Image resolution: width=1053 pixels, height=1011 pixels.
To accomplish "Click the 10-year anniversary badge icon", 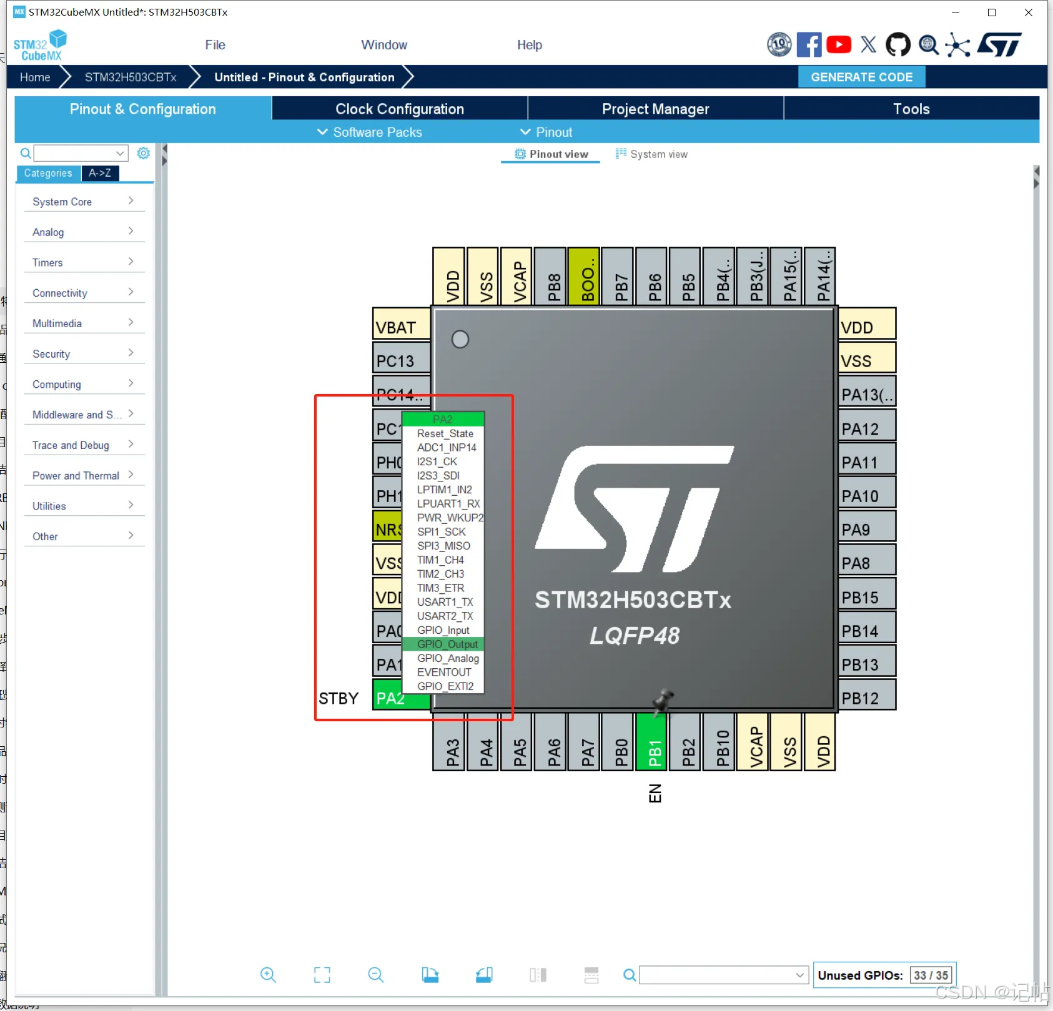I will [779, 44].
